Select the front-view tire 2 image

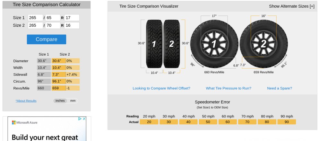tap(171, 44)
